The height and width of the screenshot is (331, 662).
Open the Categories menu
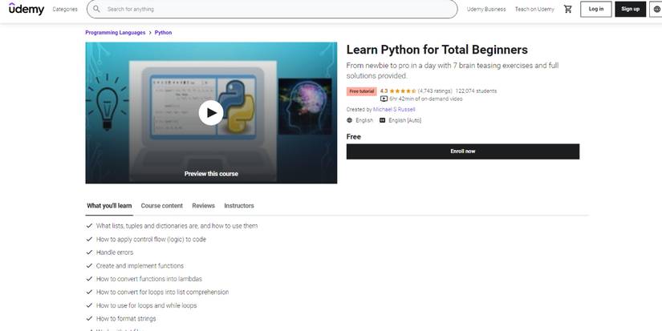tap(65, 9)
